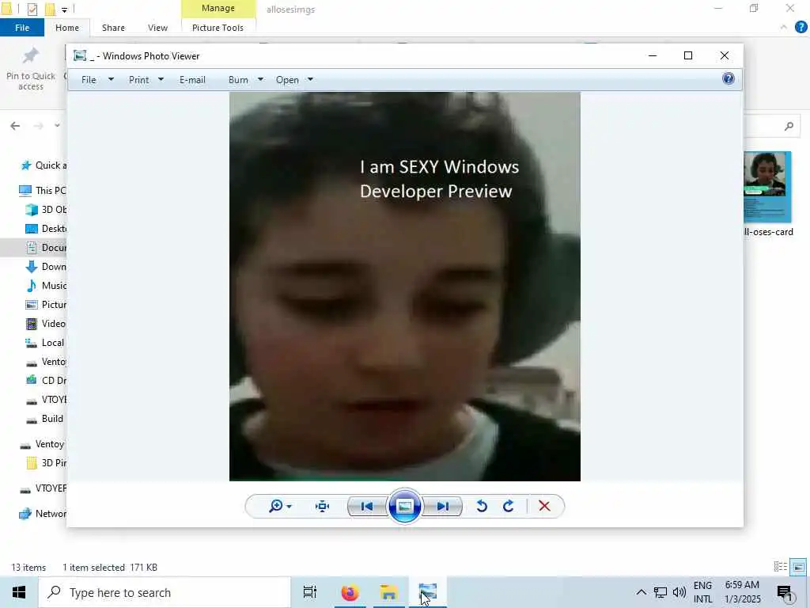Select 3D Objects folder in sidebar
Image resolution: width=810 pixels, height=608 pixels.
pos(46,209)
